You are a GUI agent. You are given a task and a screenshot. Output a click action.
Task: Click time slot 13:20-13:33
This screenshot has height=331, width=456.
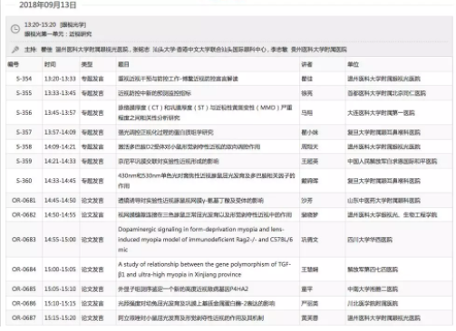coord(60,79)
